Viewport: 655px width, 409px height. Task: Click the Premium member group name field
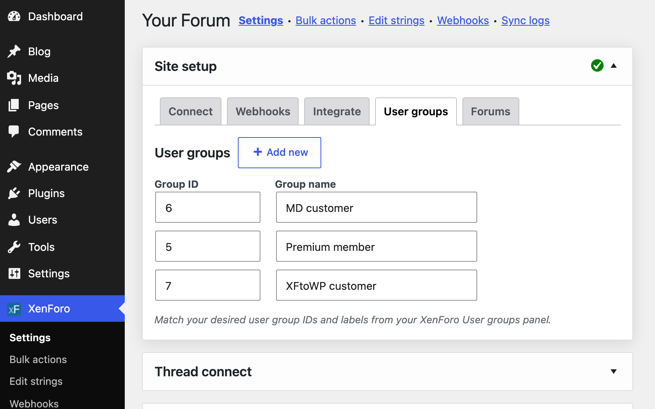point(377,246)
